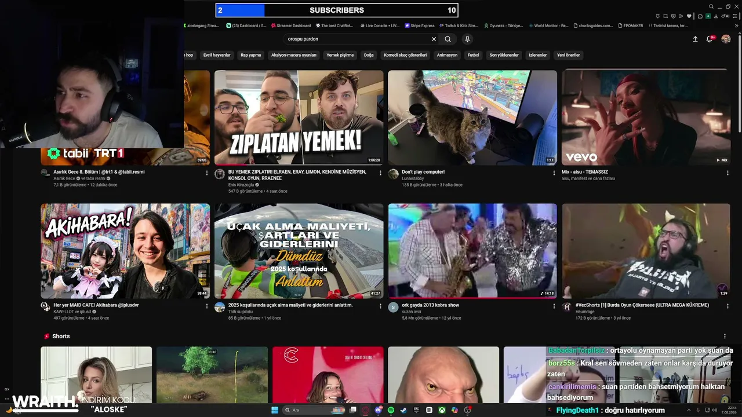Click the browser pin icon in the toolbar

[x=657, y=16]
